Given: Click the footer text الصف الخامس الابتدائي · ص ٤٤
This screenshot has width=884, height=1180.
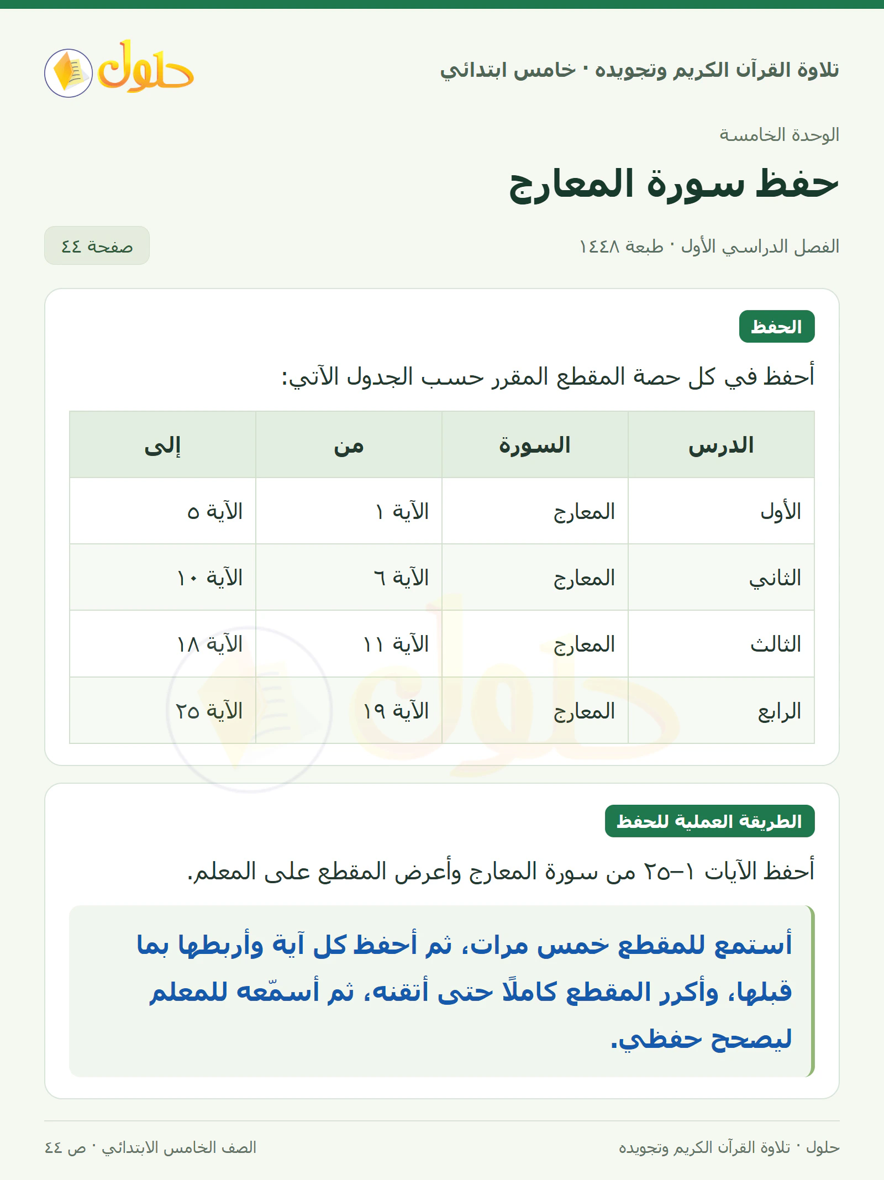Looking at the screenshot, I should 150,1147.
